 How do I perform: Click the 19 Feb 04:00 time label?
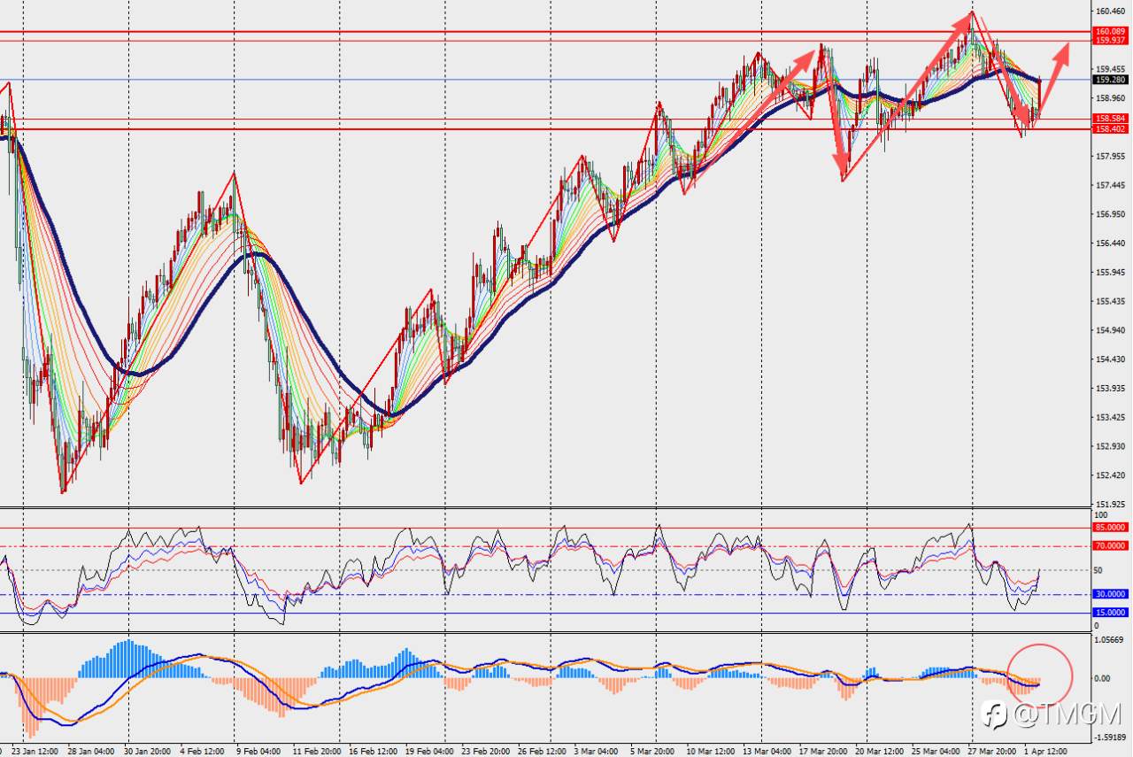[x=429, y=751]
